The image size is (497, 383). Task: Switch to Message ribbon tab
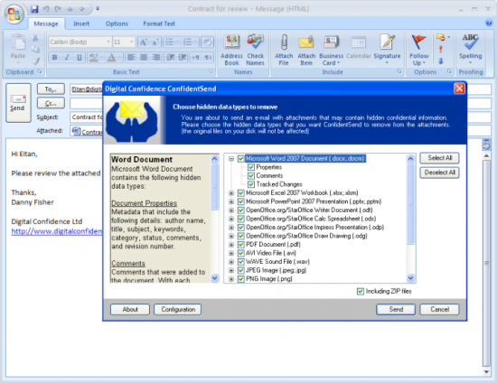click(x=46, y=23)
